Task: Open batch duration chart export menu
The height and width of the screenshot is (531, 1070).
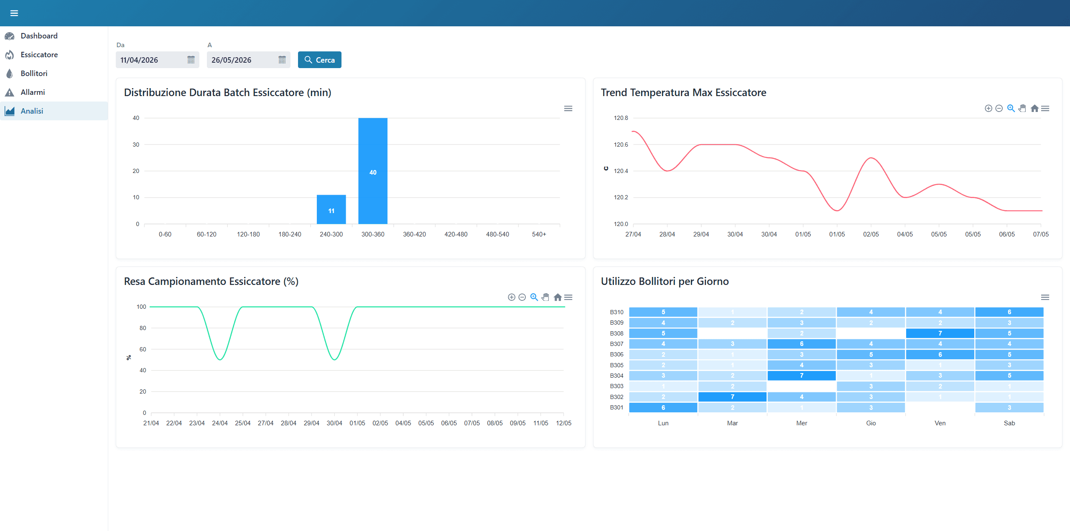Action: pos(568,109)
